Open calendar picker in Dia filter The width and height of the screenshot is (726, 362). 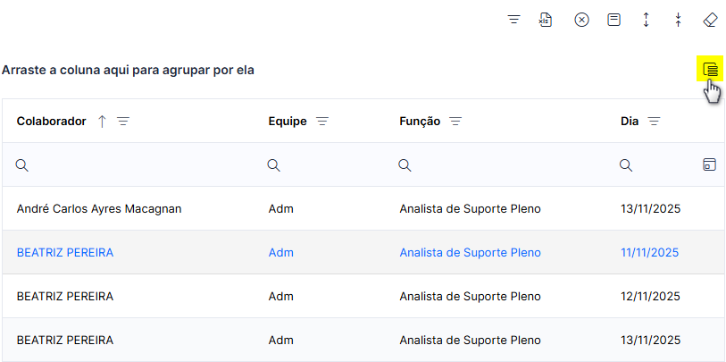(709, 164)
